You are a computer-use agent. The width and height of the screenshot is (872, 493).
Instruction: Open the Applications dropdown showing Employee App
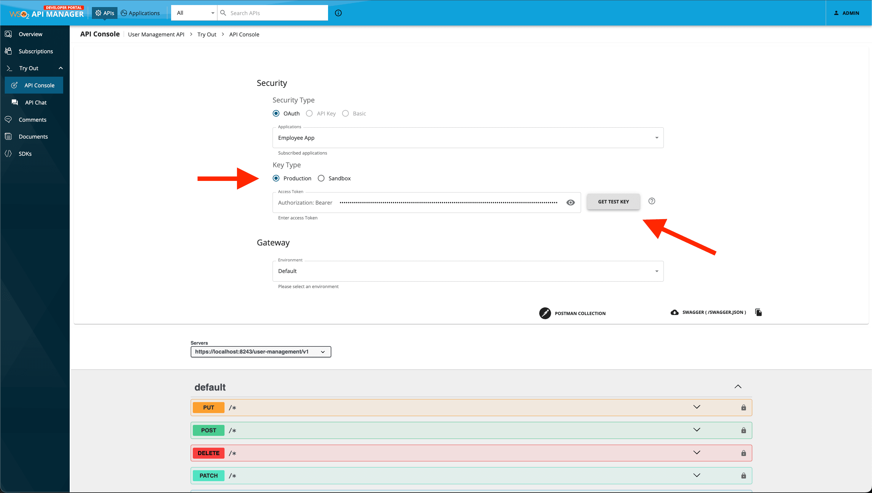(x=468, y=137)
